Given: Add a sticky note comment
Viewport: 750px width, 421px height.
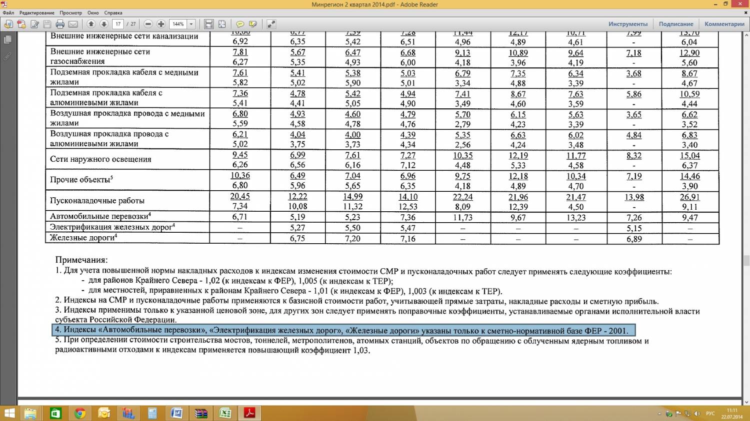Looking at the screenshot, I should 240,24.
